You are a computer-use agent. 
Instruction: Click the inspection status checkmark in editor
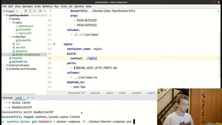[218, 11]
